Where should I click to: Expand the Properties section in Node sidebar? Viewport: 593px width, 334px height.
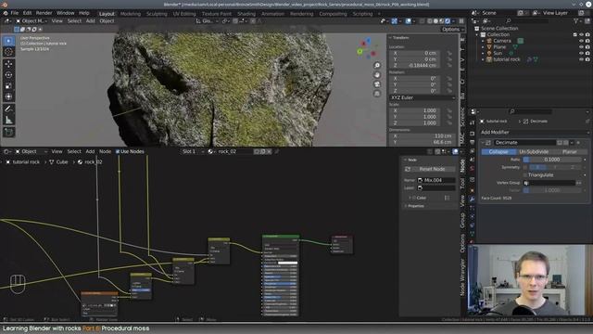click(415, 206)
